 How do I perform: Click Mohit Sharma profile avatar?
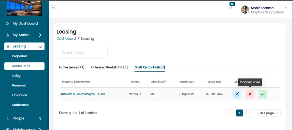point(245,10)
